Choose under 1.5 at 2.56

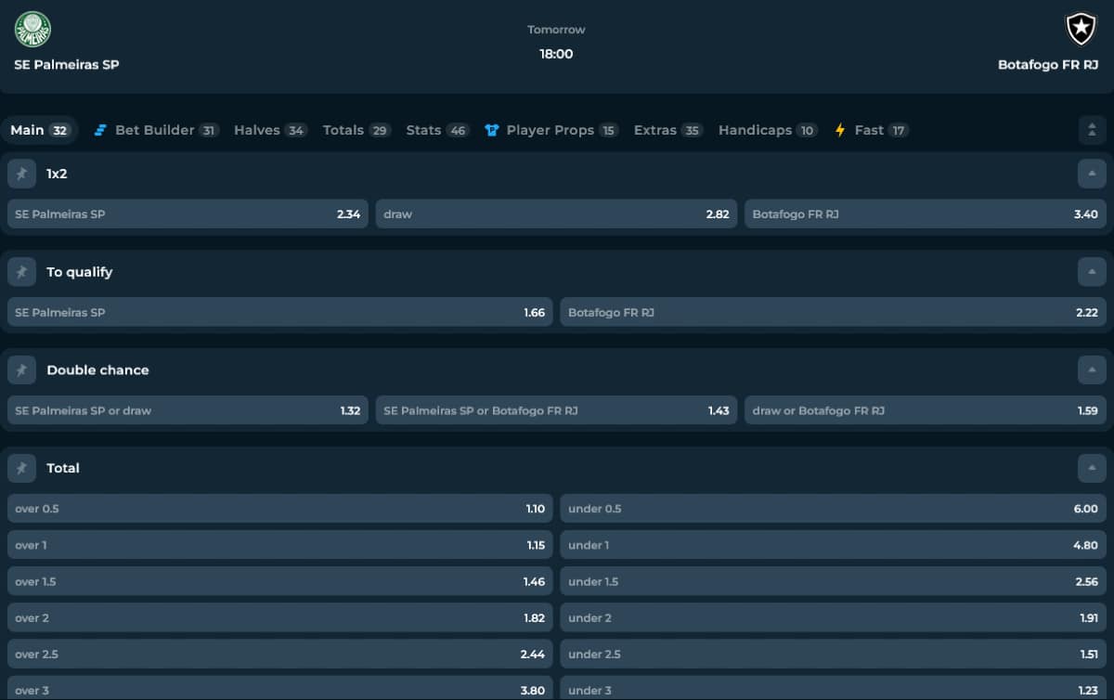(x=834, y=581)
